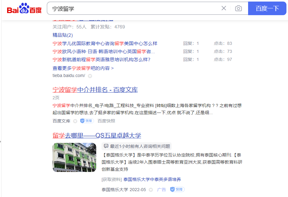Click 最近1小时前有人咨询相关问题 chat tag
This screenshot has height=197, width=288.
tap(137, 146)
